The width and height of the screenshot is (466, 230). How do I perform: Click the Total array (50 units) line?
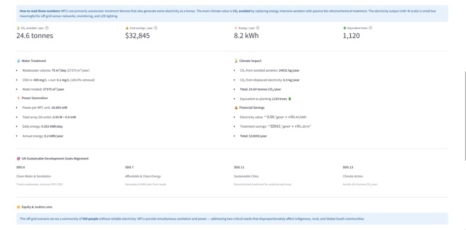pos(49,117)
